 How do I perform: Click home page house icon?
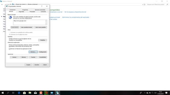click(10, 17)
